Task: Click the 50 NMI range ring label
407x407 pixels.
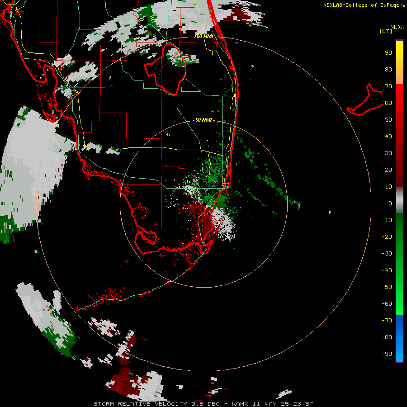Action: pyautogui.click(x=203, y=120)
